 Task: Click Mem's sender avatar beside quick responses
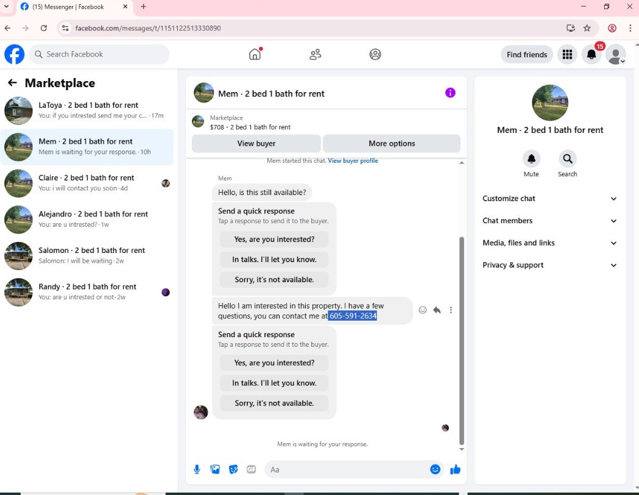201,412
